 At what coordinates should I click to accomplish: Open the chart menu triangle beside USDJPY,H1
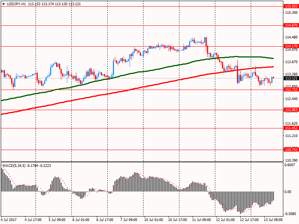point(3,4)
